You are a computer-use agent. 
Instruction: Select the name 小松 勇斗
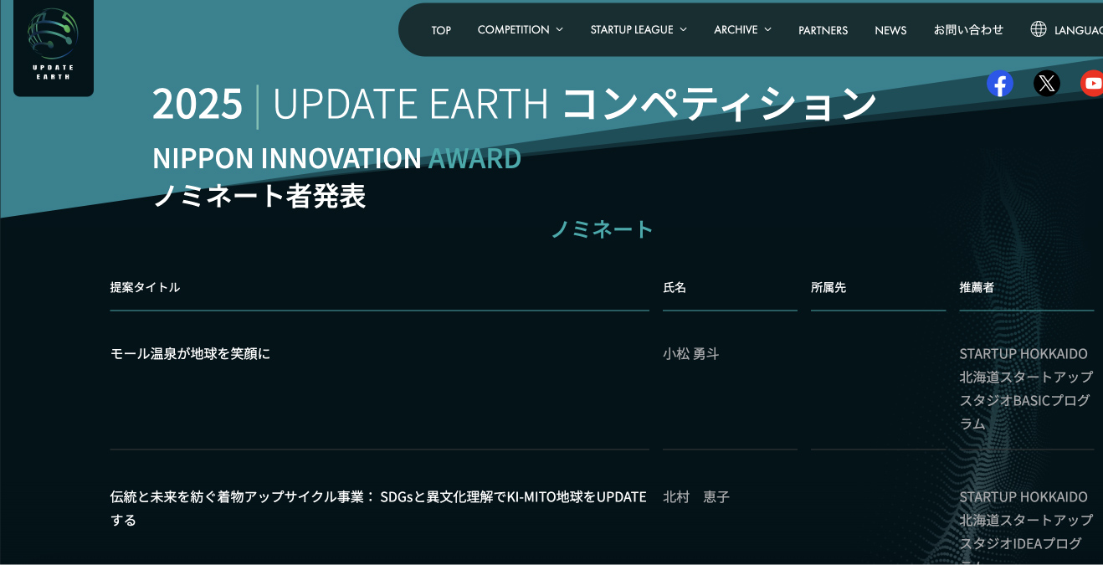(x=690, y=353)
